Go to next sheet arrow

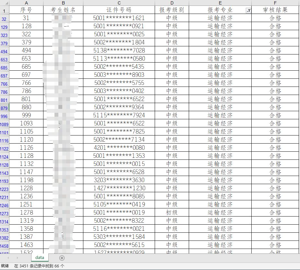[17, 258]
